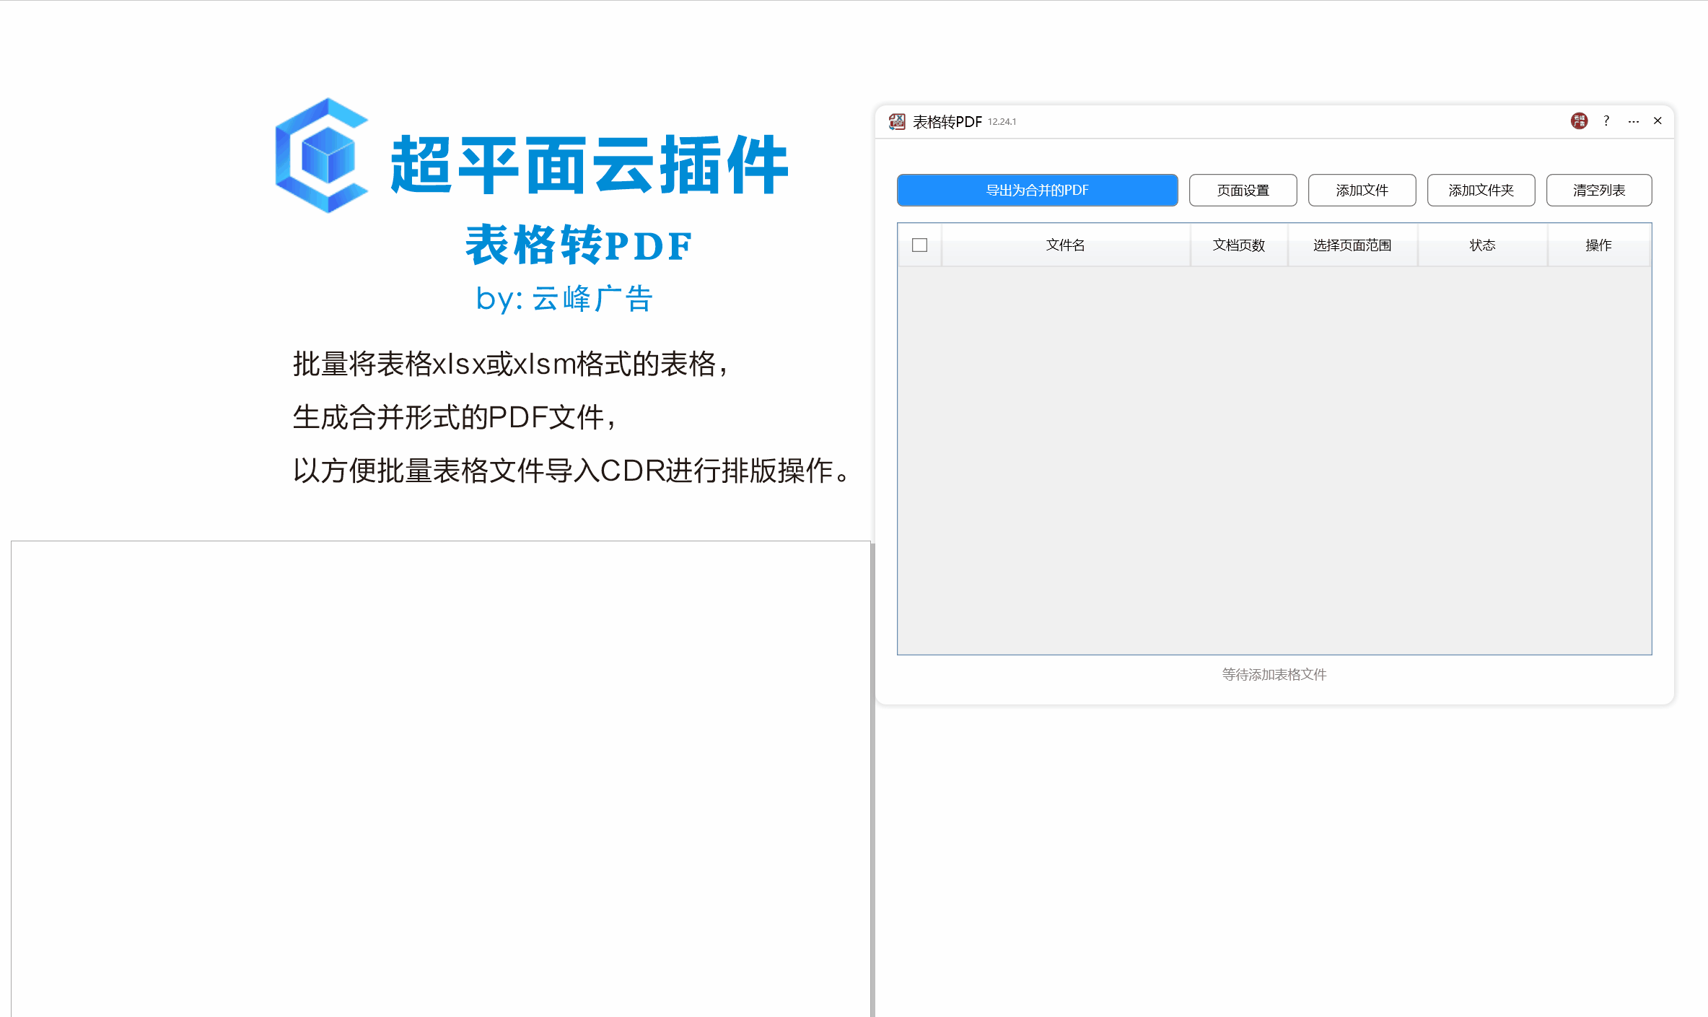1708x1017 pixels.
Task: Click the 表格转PDF app icon in title bar
Action: (x=897, y=121)
